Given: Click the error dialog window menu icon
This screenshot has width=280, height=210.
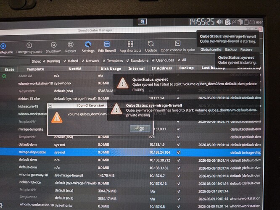Looking at the screenshot, I should click(50, 105).
